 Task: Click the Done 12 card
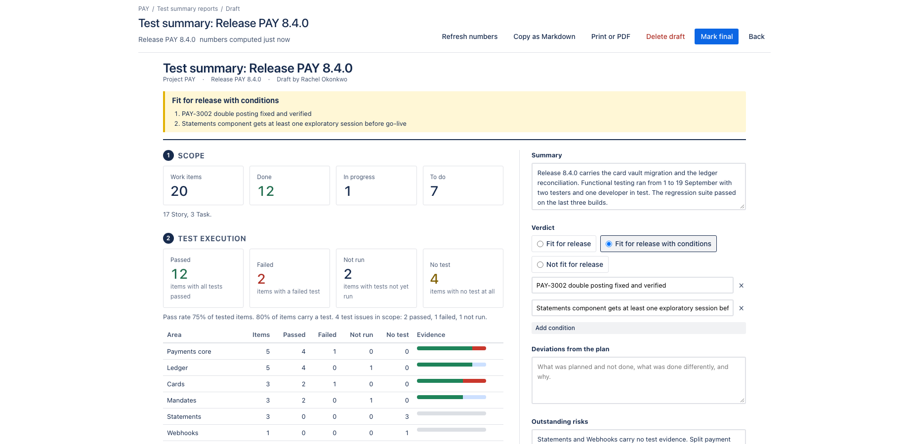point(289,185)
